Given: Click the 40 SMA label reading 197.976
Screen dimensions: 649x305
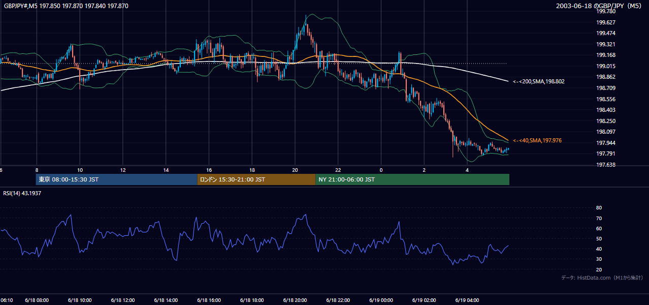Looking at the screenshot, I should pyautogui.click(x=537, y=140).
